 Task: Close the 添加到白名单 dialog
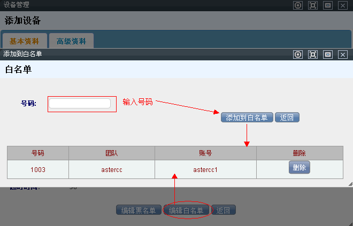tap(343, 54)
